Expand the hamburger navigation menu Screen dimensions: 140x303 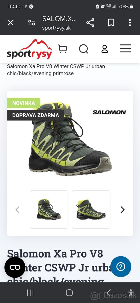pos(125,48)
